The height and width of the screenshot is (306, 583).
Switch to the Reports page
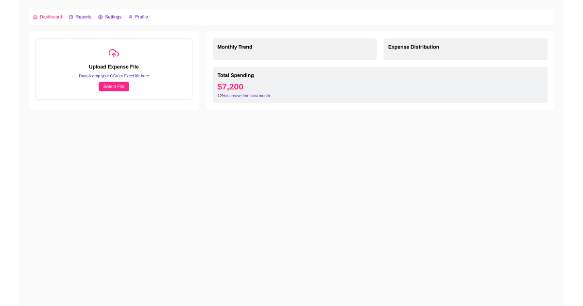(83, 17)
